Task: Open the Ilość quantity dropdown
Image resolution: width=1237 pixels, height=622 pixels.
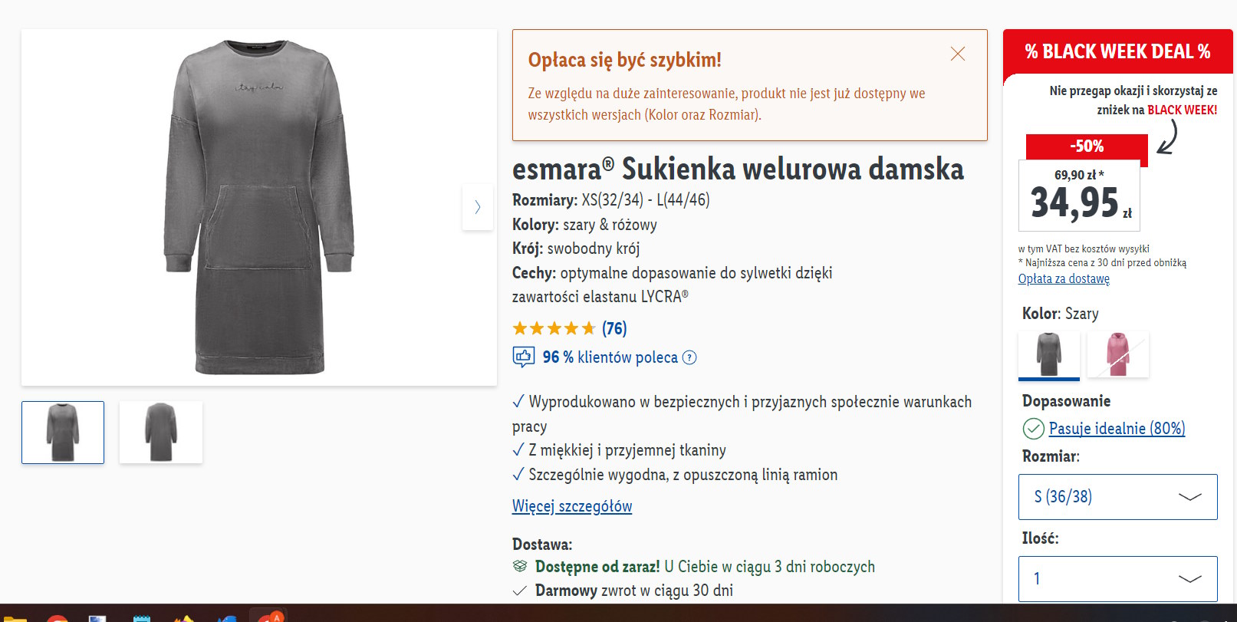Action: (x=1117, y=578)
